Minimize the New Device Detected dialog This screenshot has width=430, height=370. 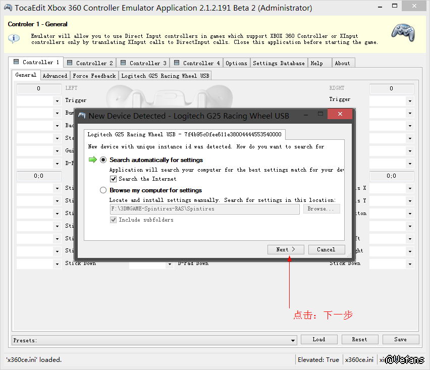[306, 115]
